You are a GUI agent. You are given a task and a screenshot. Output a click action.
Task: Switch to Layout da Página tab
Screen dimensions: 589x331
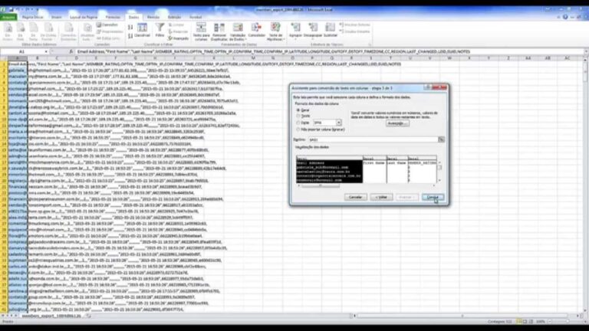click(x=84, y=17)
